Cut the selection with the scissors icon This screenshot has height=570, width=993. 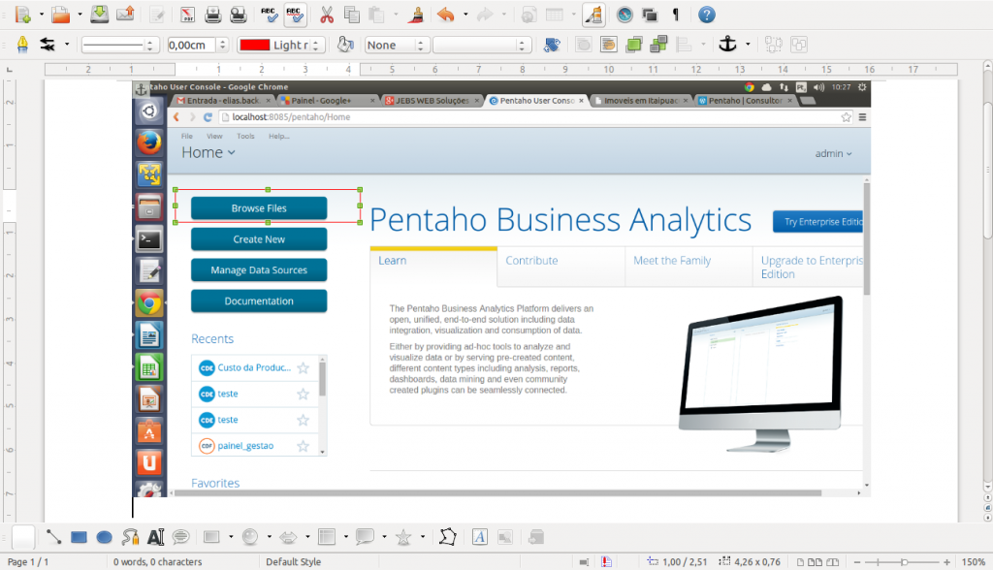click(x=325, y=15)
